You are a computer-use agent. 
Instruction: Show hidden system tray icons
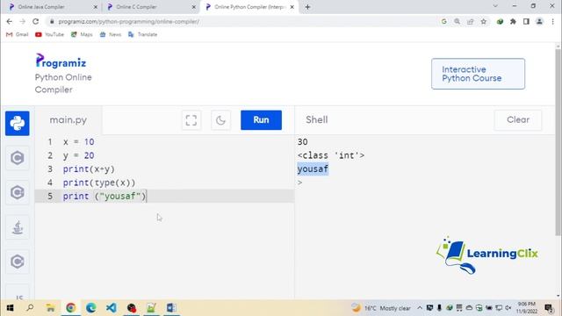pos(420,308)
